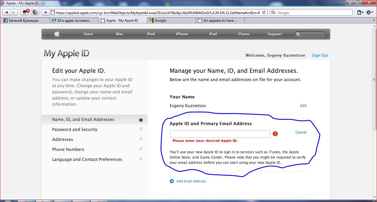The image size is (377, 202).
Task: Click the plus add bookmark button
Action: point(46,12)
